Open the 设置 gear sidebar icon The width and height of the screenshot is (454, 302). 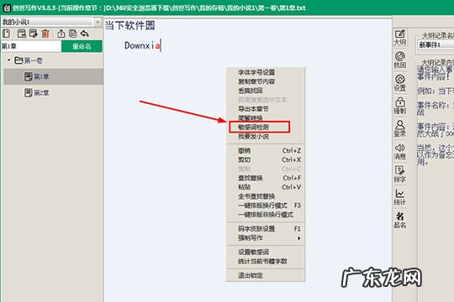click(400, 83)
